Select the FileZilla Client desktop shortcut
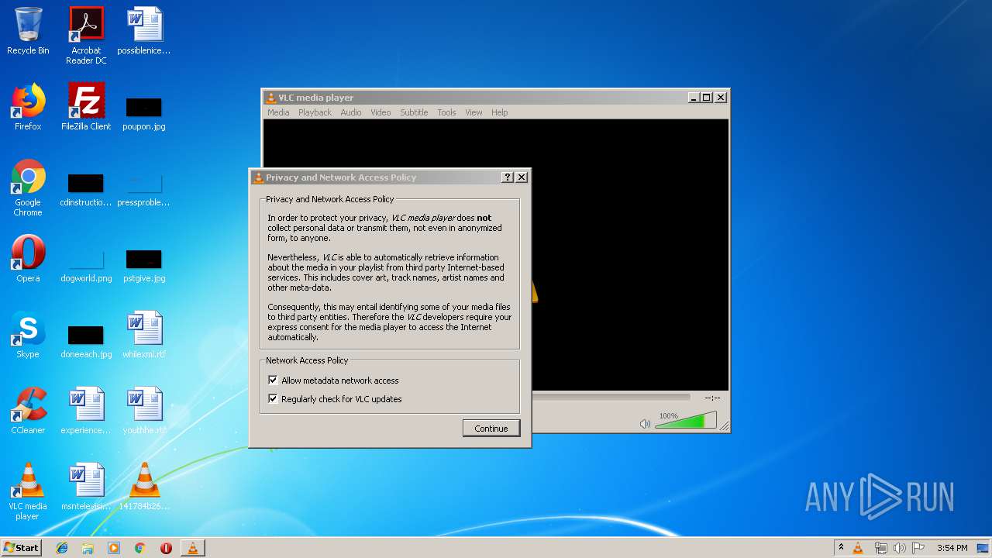Viewport: 992px width, 558px height. 86,108
